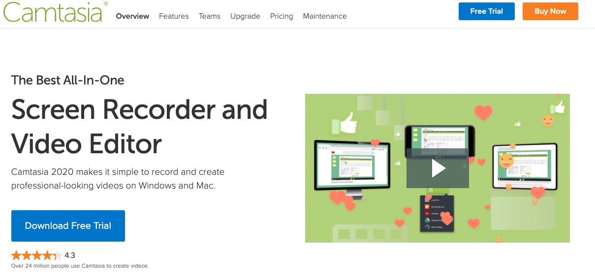The height and width of the screenshot is (277, 595).
Task: Click the Camtasia logo
Action: [x=55, y=11]
